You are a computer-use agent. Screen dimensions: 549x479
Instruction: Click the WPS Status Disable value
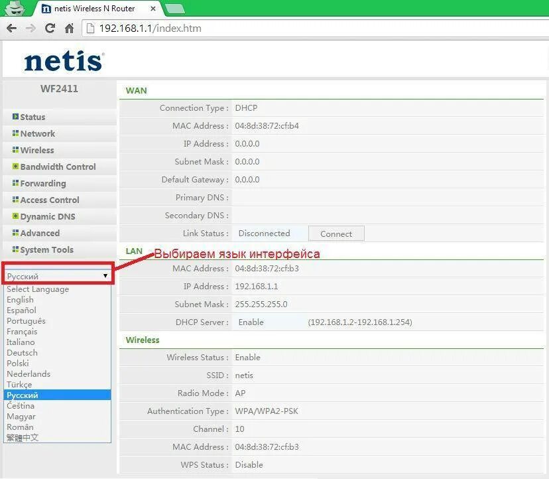(x=249, y=464)
